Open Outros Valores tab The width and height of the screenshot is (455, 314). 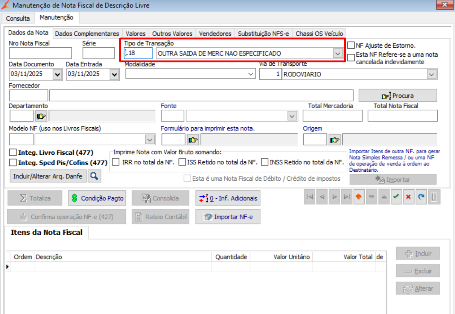tap(172, 33)
